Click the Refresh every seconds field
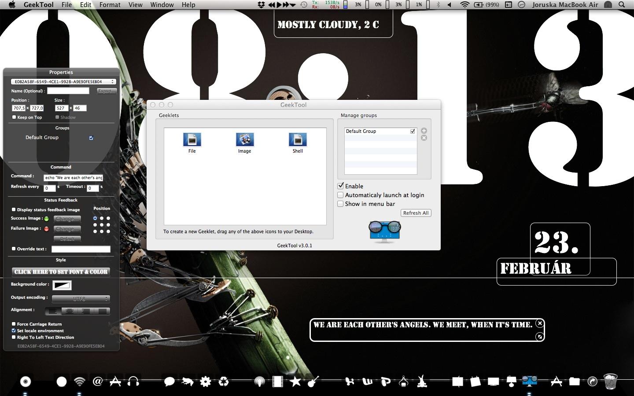This screenshot has height=396, width=634. tap(50, 188)
